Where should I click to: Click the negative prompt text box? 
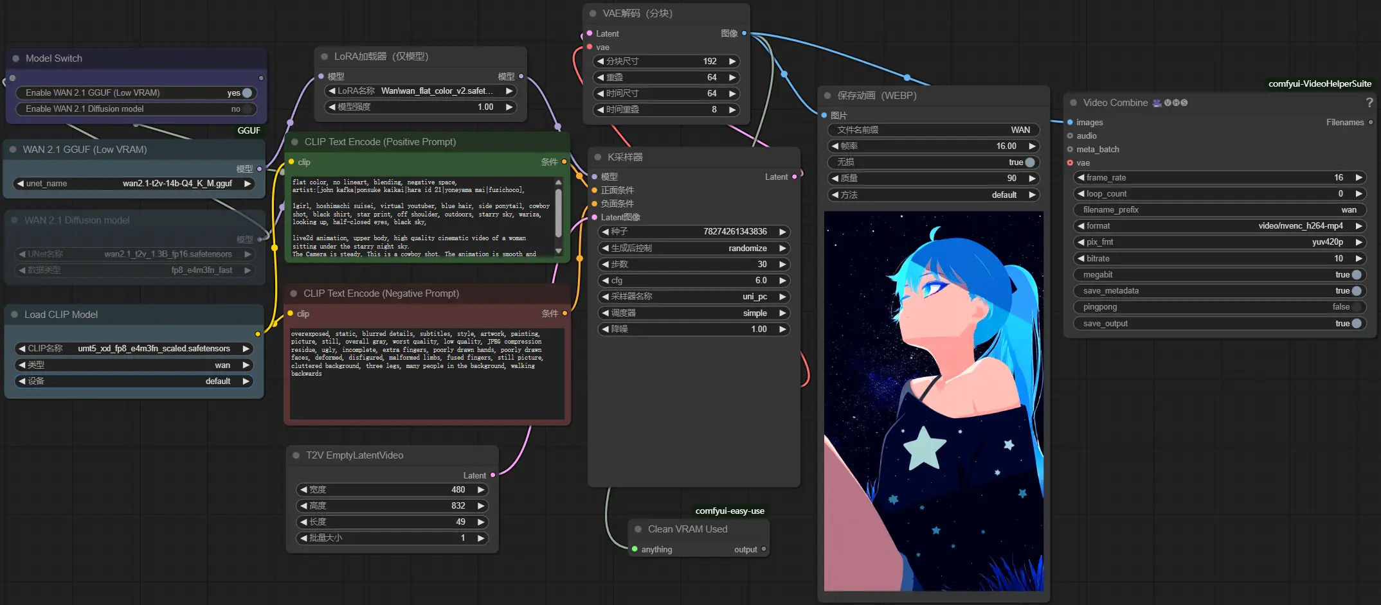coord(427,374)
